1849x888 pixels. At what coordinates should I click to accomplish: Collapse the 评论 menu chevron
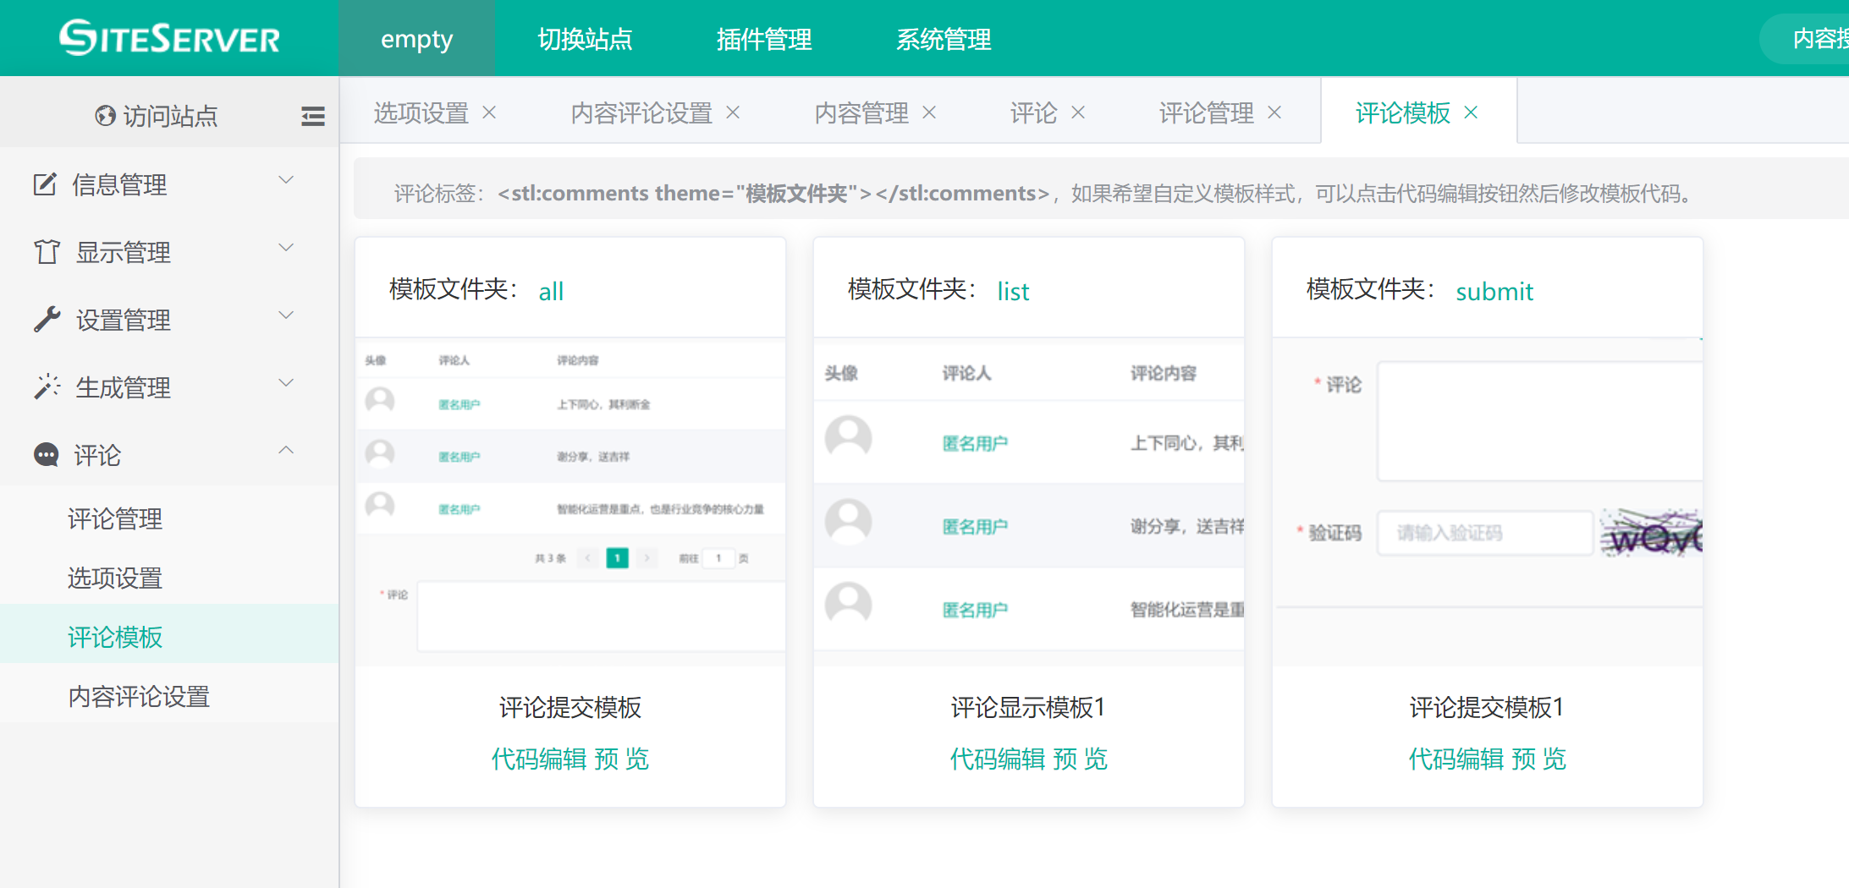coord(286,451)
